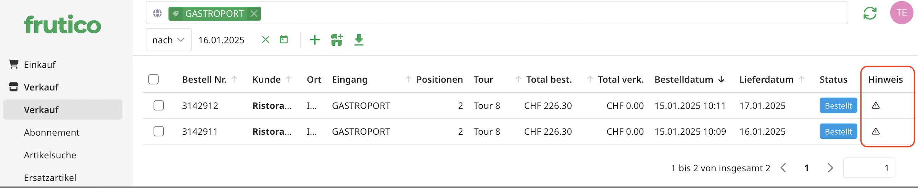Open the 'nach' dropdown
This screenshot has width=918, height=188.
(168, 40)
